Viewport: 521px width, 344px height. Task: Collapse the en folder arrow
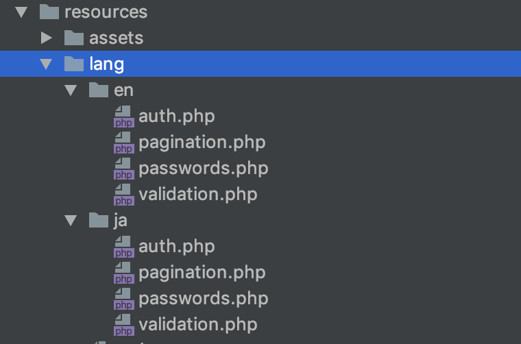tap(71, 90)
